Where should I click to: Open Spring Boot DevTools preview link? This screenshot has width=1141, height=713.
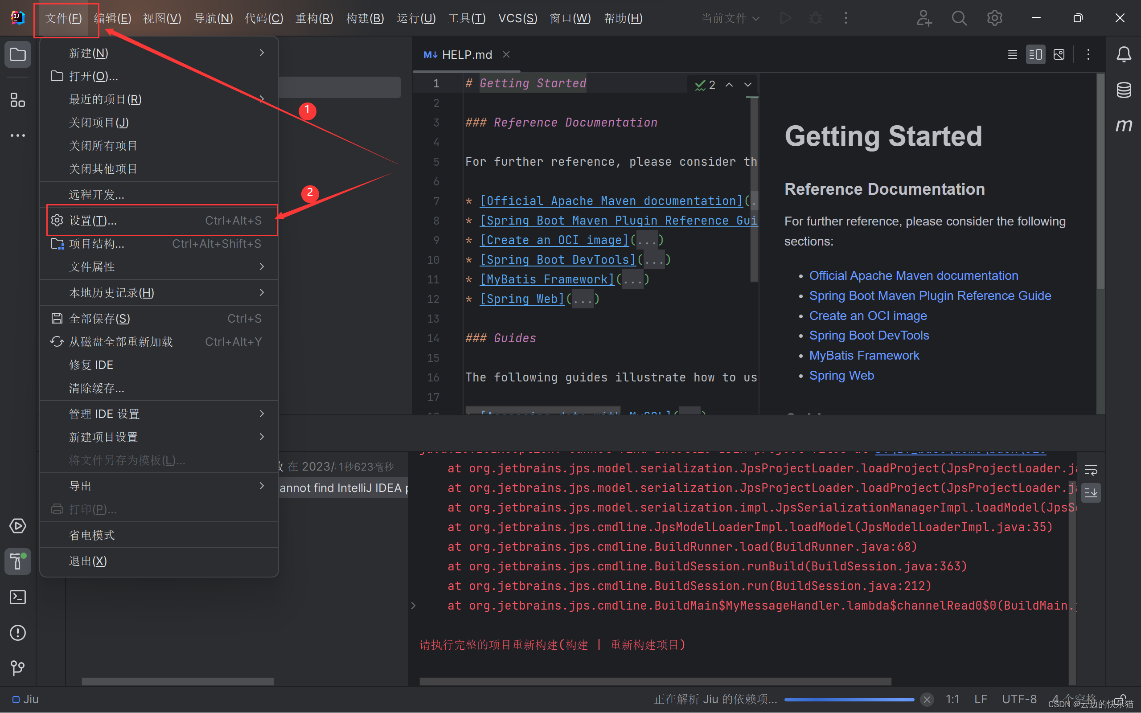click(869, 335)
